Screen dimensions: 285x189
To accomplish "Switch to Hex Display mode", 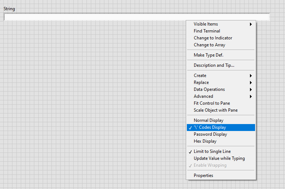I will click(221, 141).
